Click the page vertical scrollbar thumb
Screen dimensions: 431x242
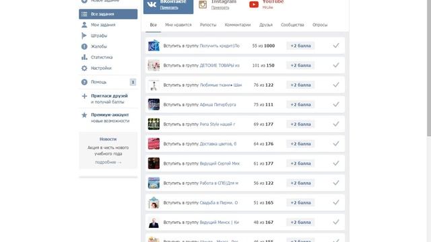pos(429,68)
